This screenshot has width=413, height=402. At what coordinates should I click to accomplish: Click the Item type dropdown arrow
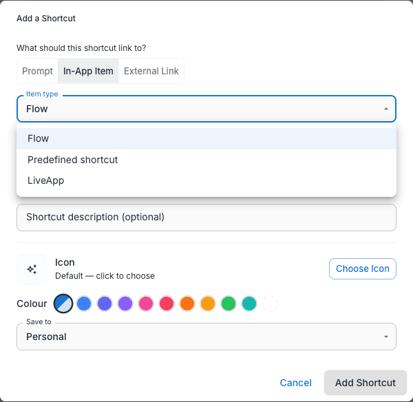(x=386, y=109)
